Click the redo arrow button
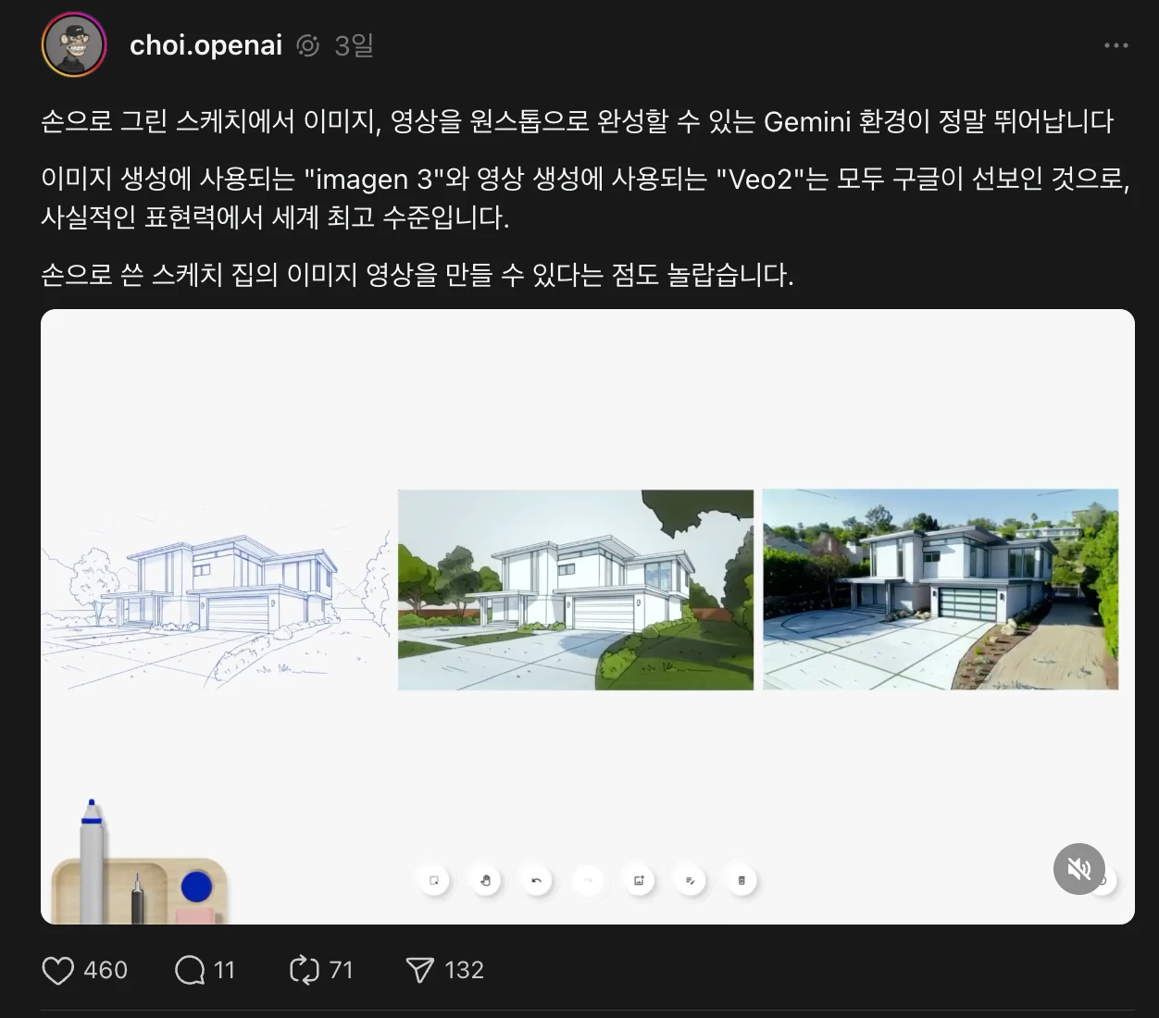 click(x=588, y=880)
